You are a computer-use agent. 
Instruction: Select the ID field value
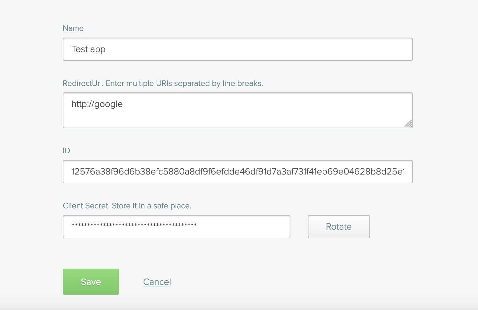point(238,172)
